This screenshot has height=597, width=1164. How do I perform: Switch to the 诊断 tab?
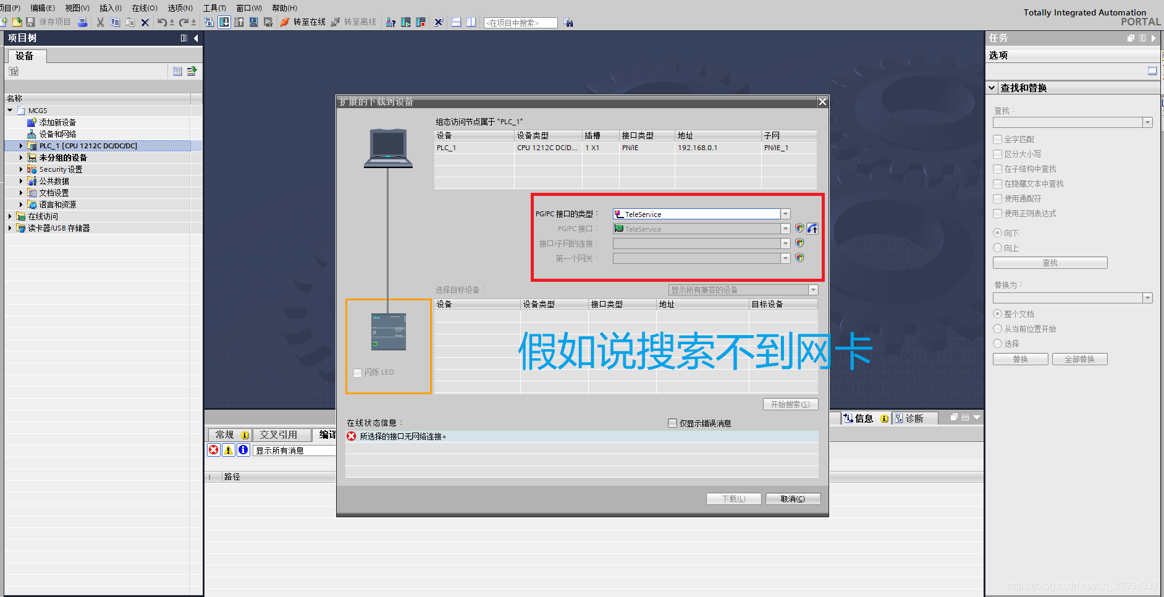pyautogui.click(x=914, y=418)
